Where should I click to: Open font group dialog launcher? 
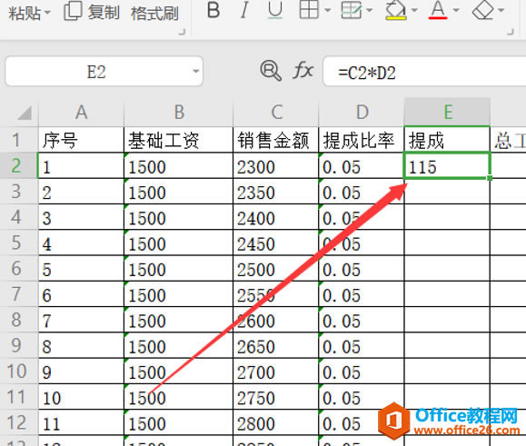pyautogui.click(x=511, y=32)
